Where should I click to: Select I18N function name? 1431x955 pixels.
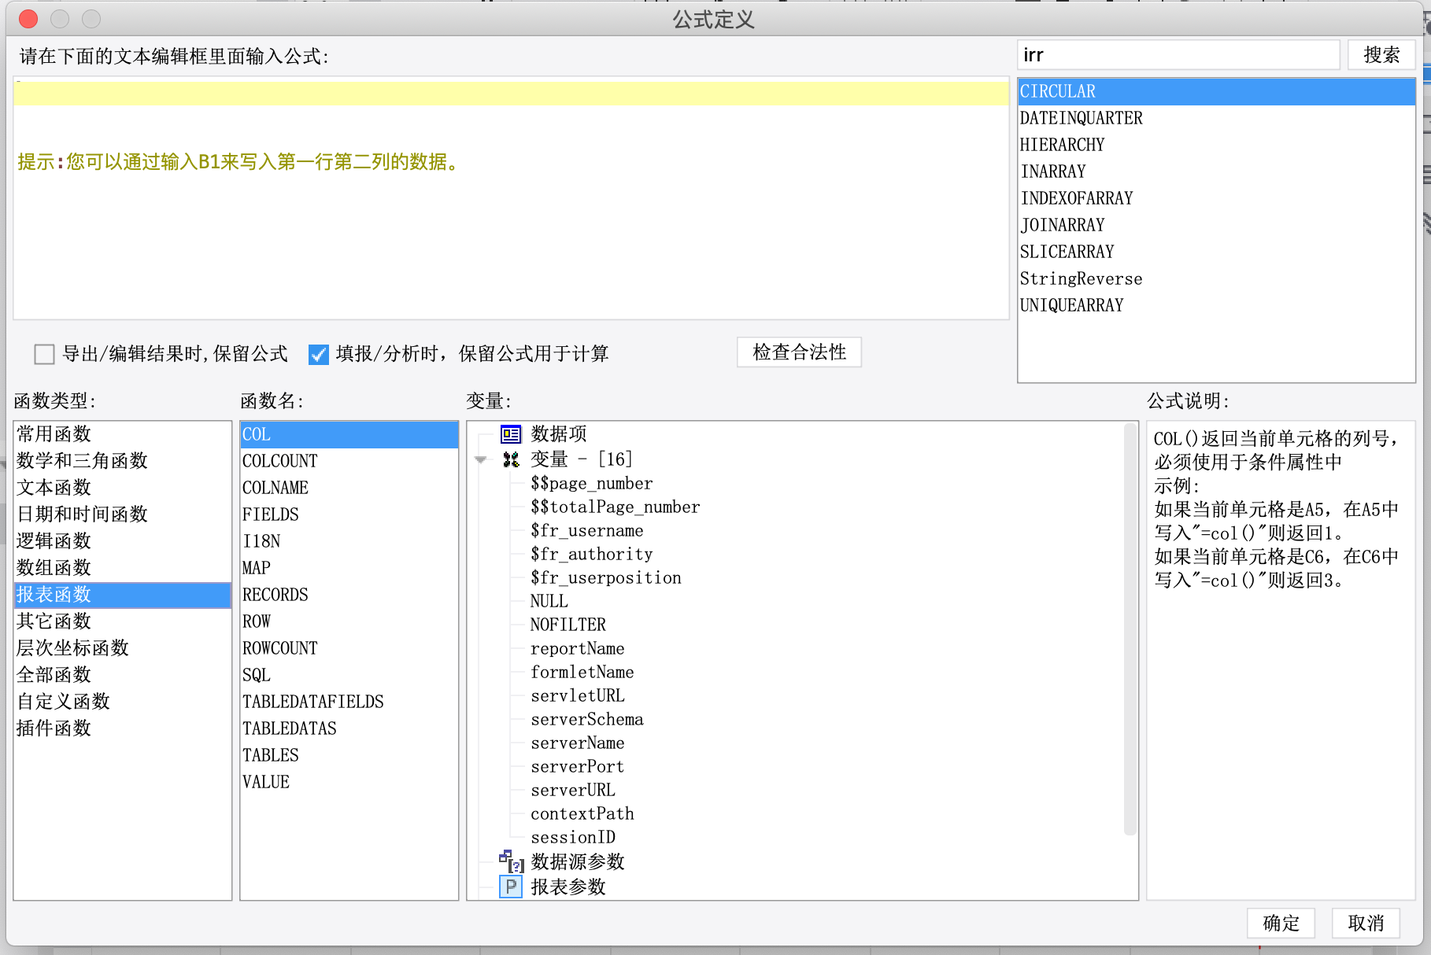(x=349, y=541)
